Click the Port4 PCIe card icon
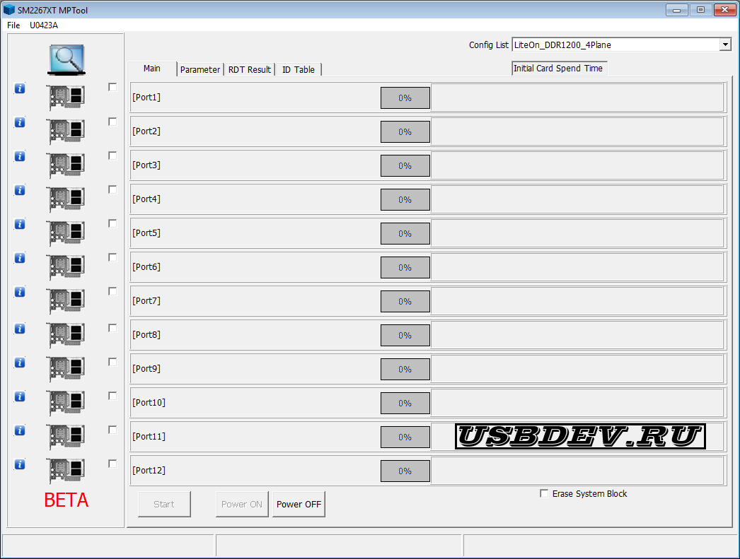The width and height of the screenshot is (740, 559). [x=66, y=199]
